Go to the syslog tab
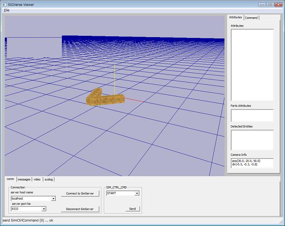285x226 pixels. (x=49, y=179)
